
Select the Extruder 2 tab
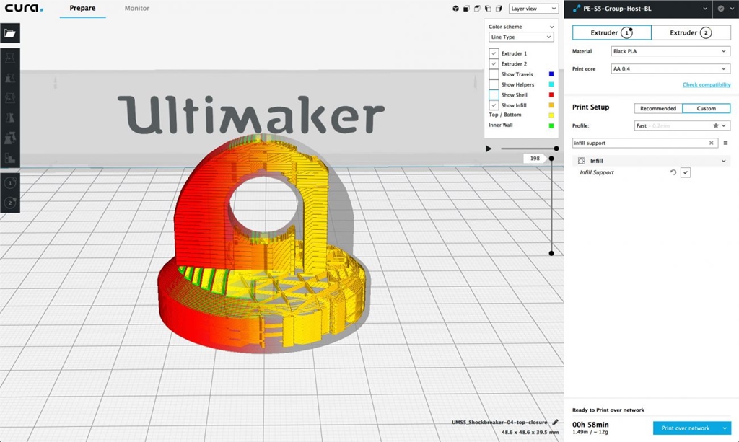click(x=690, y=32)
